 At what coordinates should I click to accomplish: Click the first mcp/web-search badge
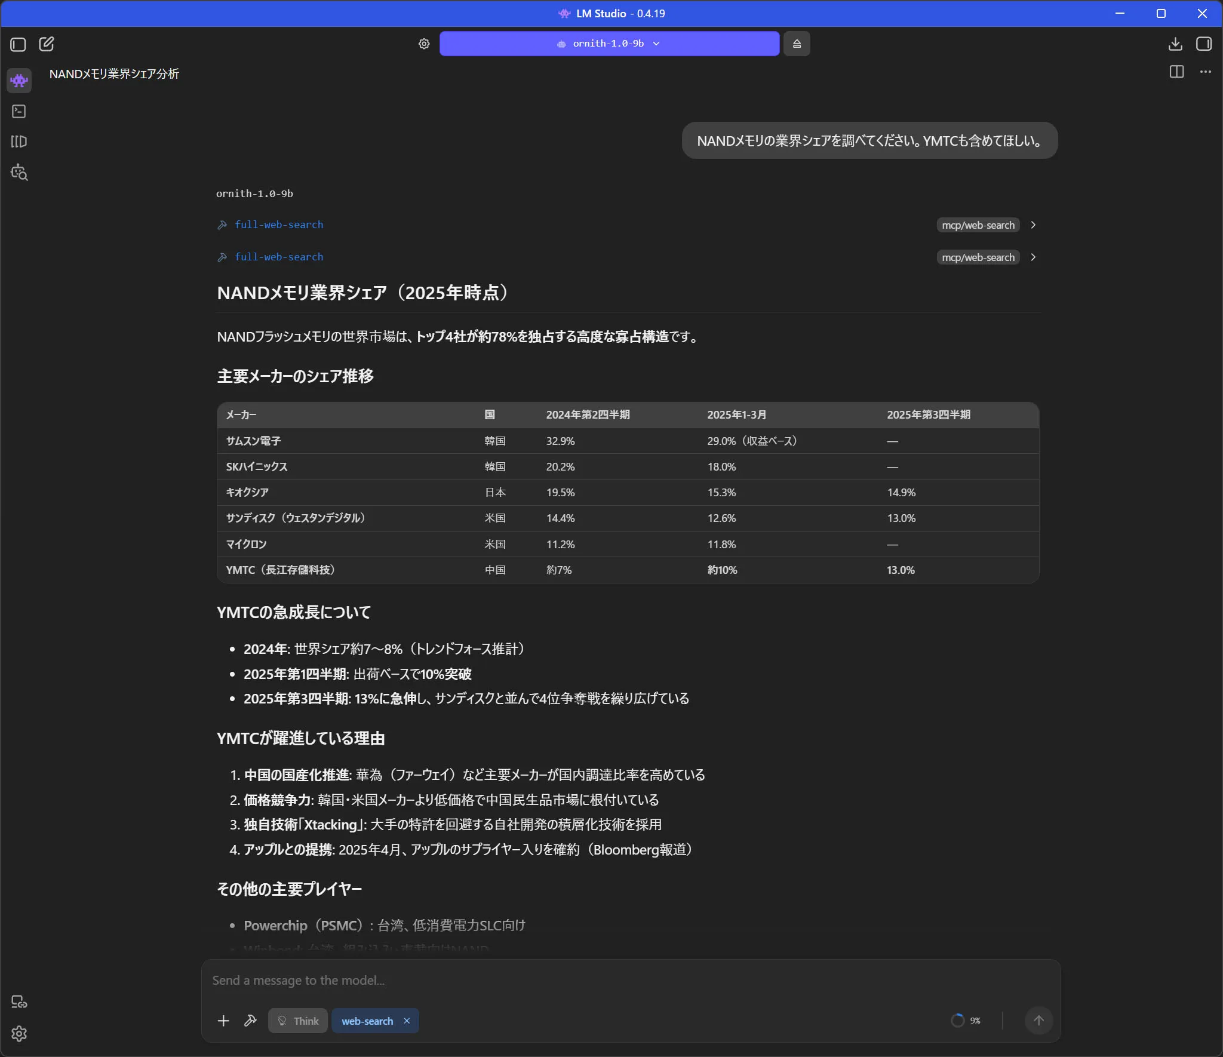[x=978, y=225]
